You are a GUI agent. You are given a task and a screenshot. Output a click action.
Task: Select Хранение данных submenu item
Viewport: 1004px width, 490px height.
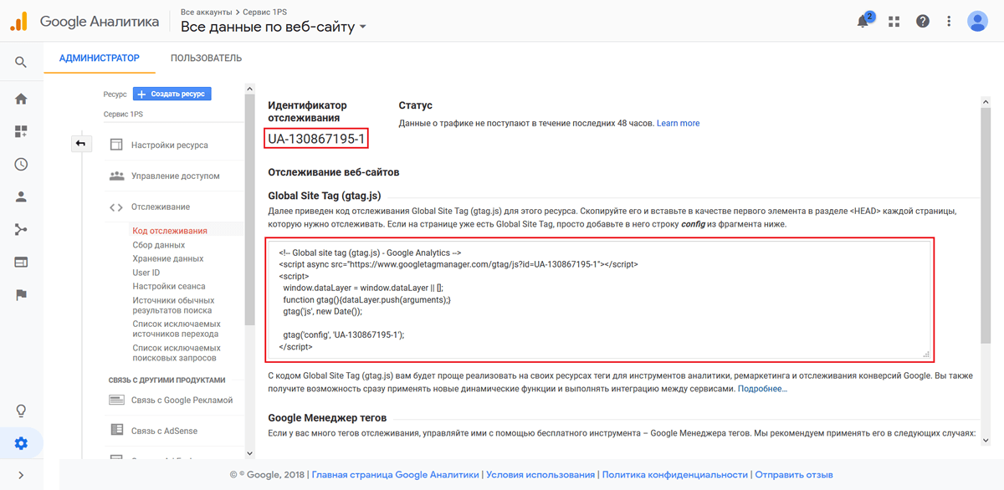[168, 258]
